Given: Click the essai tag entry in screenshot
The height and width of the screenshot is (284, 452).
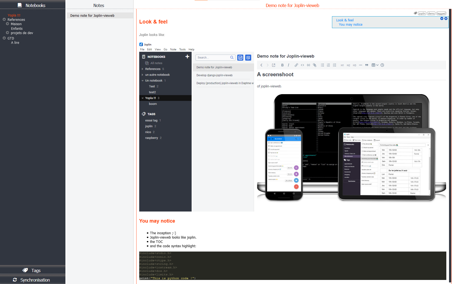Looking at the screenshot, I should click(x=151, y=120).
